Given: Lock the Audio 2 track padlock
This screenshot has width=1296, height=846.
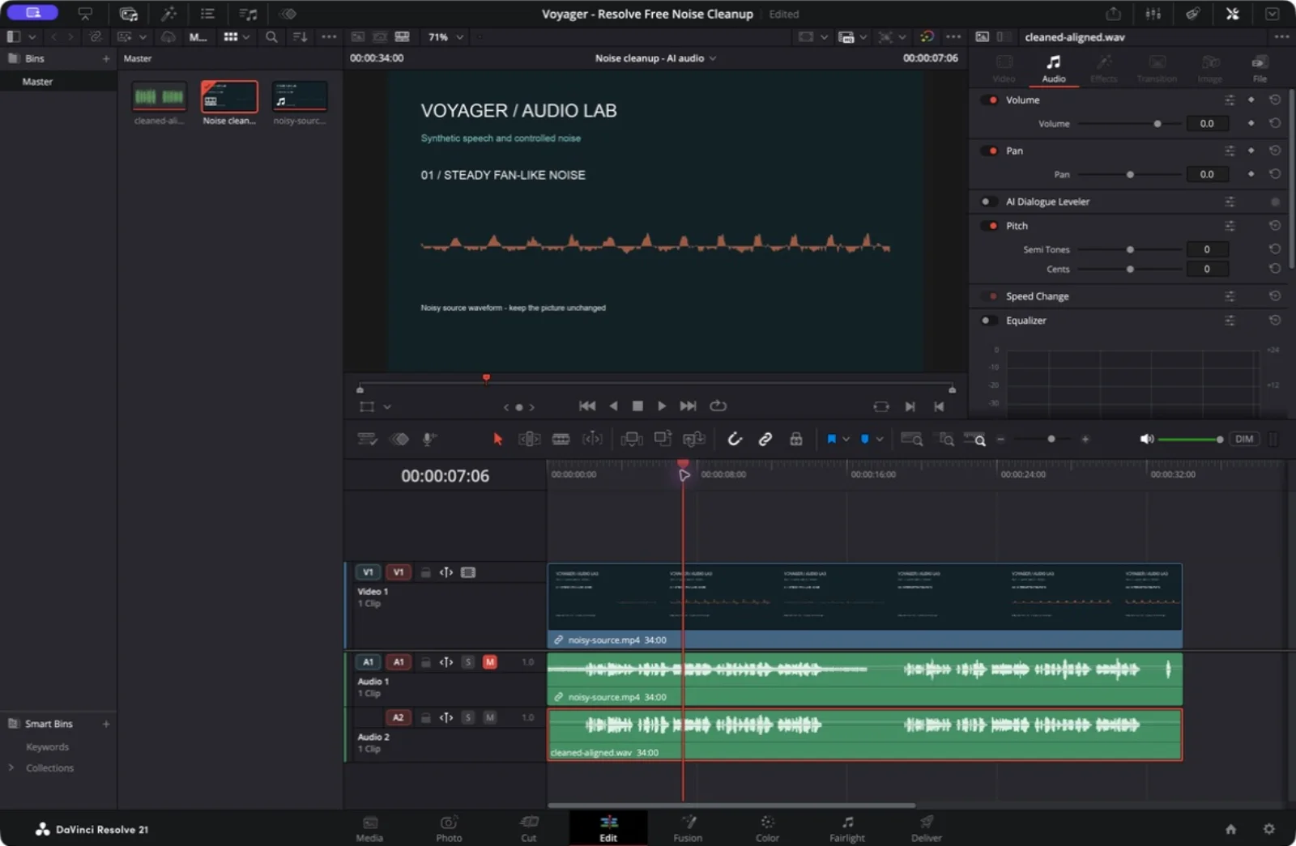Looking at the screenshot, I should (425, 717).
